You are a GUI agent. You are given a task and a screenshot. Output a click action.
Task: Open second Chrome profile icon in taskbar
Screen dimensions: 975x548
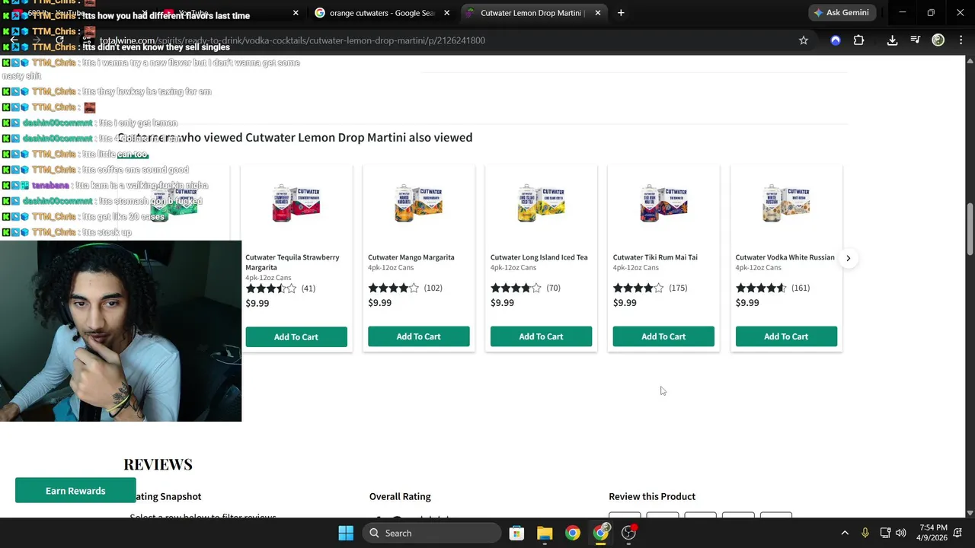point(601,533)
